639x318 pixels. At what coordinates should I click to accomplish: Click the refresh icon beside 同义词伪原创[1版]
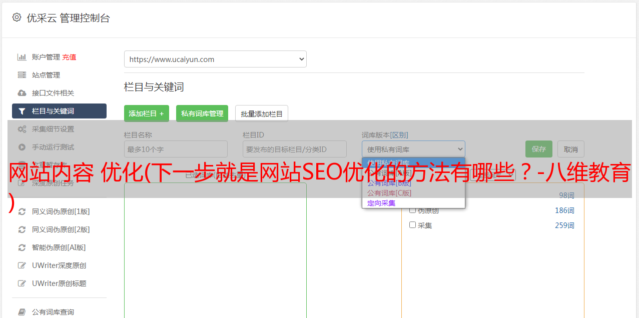[22, 211]
